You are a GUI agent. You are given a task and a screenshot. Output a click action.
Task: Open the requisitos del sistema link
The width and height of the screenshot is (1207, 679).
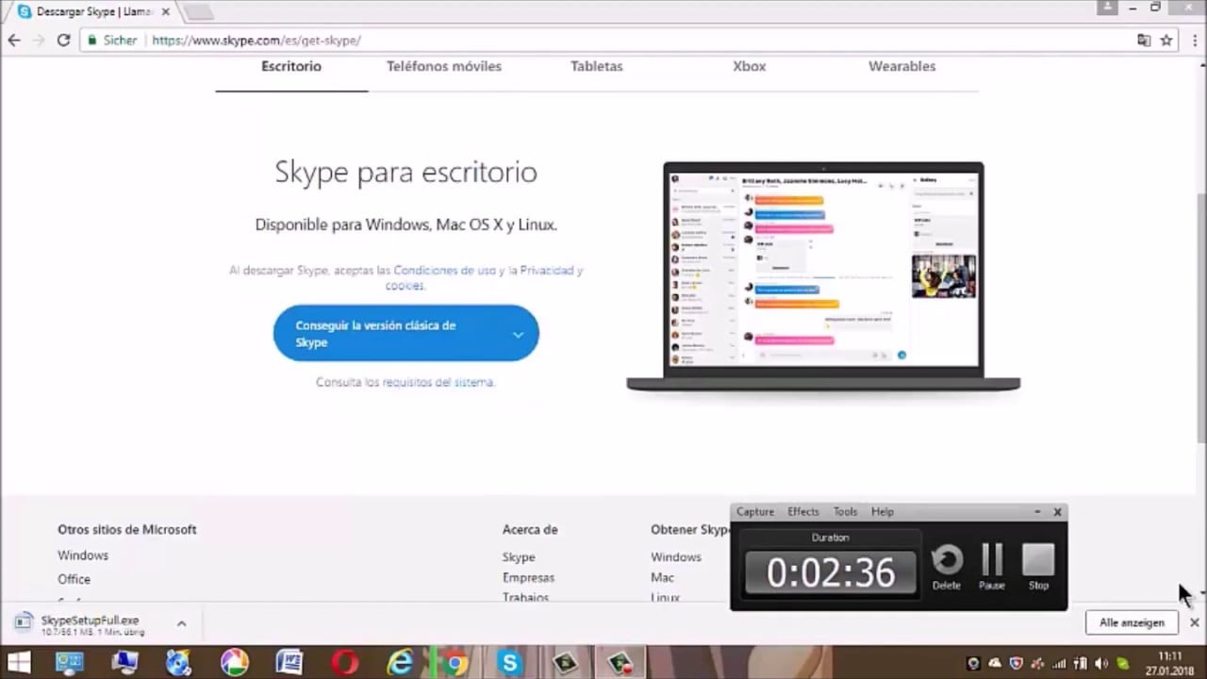click(438, 382)
